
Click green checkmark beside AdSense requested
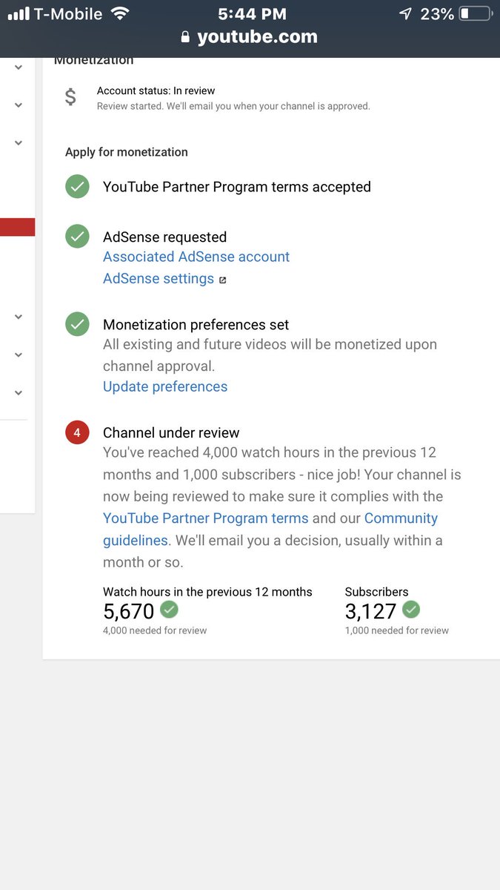77,237
